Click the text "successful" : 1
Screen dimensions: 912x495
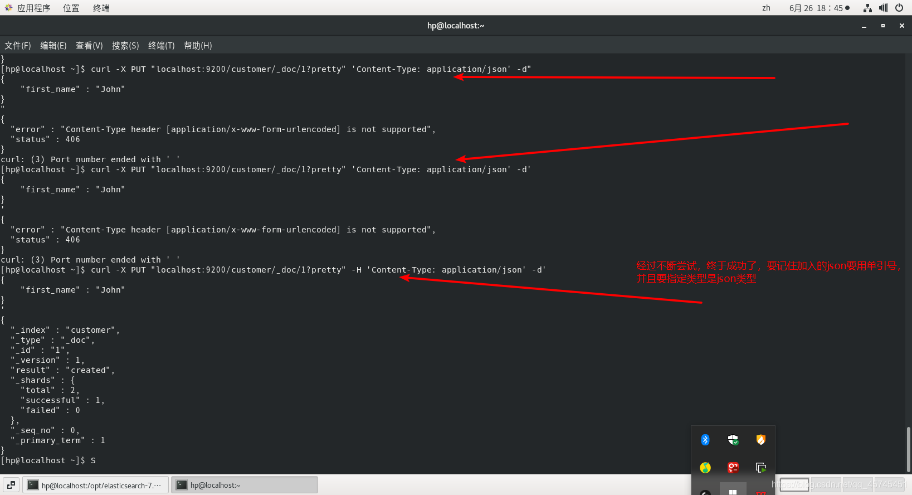pos(62,400)
